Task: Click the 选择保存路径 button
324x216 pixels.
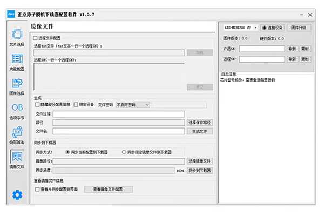Action: 200,123
